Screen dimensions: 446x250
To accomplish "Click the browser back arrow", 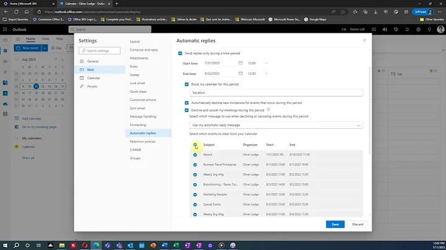I will [6, 12].
